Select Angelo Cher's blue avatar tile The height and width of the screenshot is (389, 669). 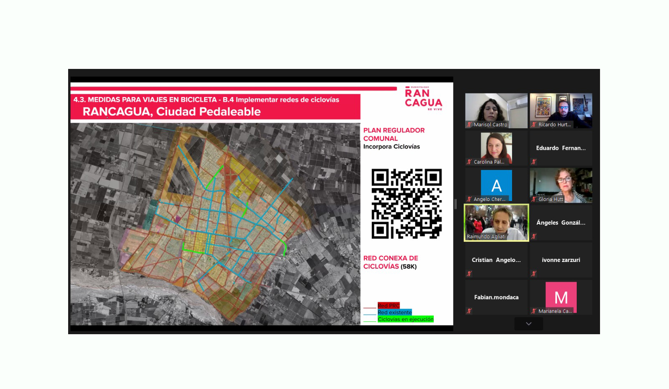[x=496, y=185]
